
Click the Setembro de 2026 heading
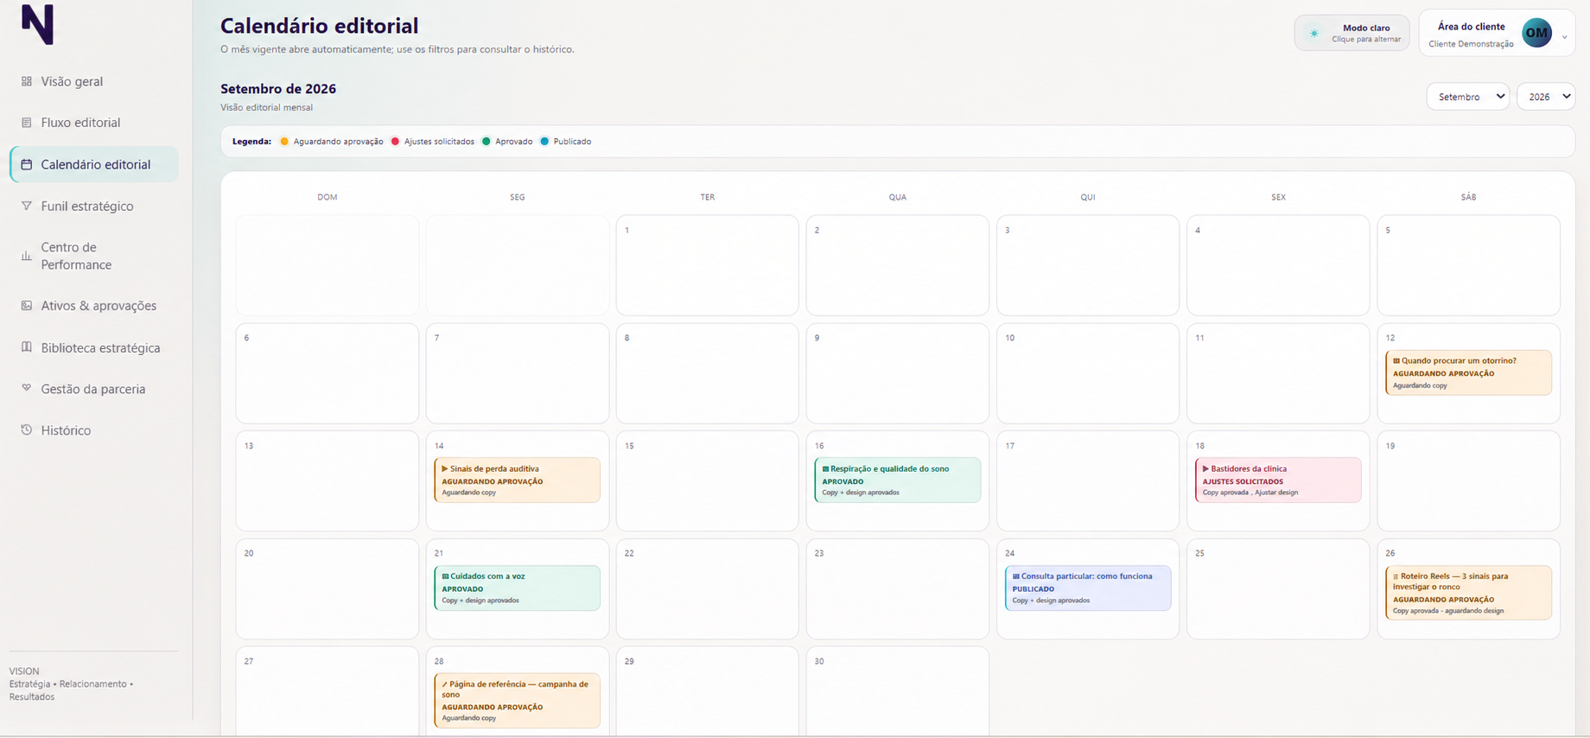(278, 88)
